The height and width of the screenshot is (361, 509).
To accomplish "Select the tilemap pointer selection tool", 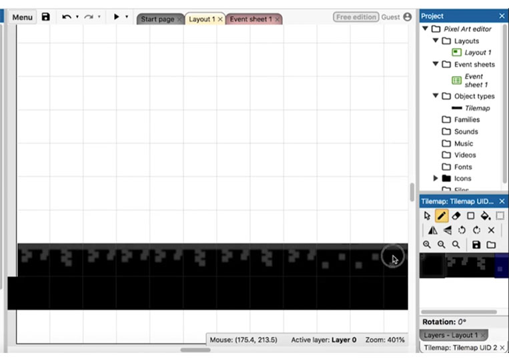I will coord(427,216).
